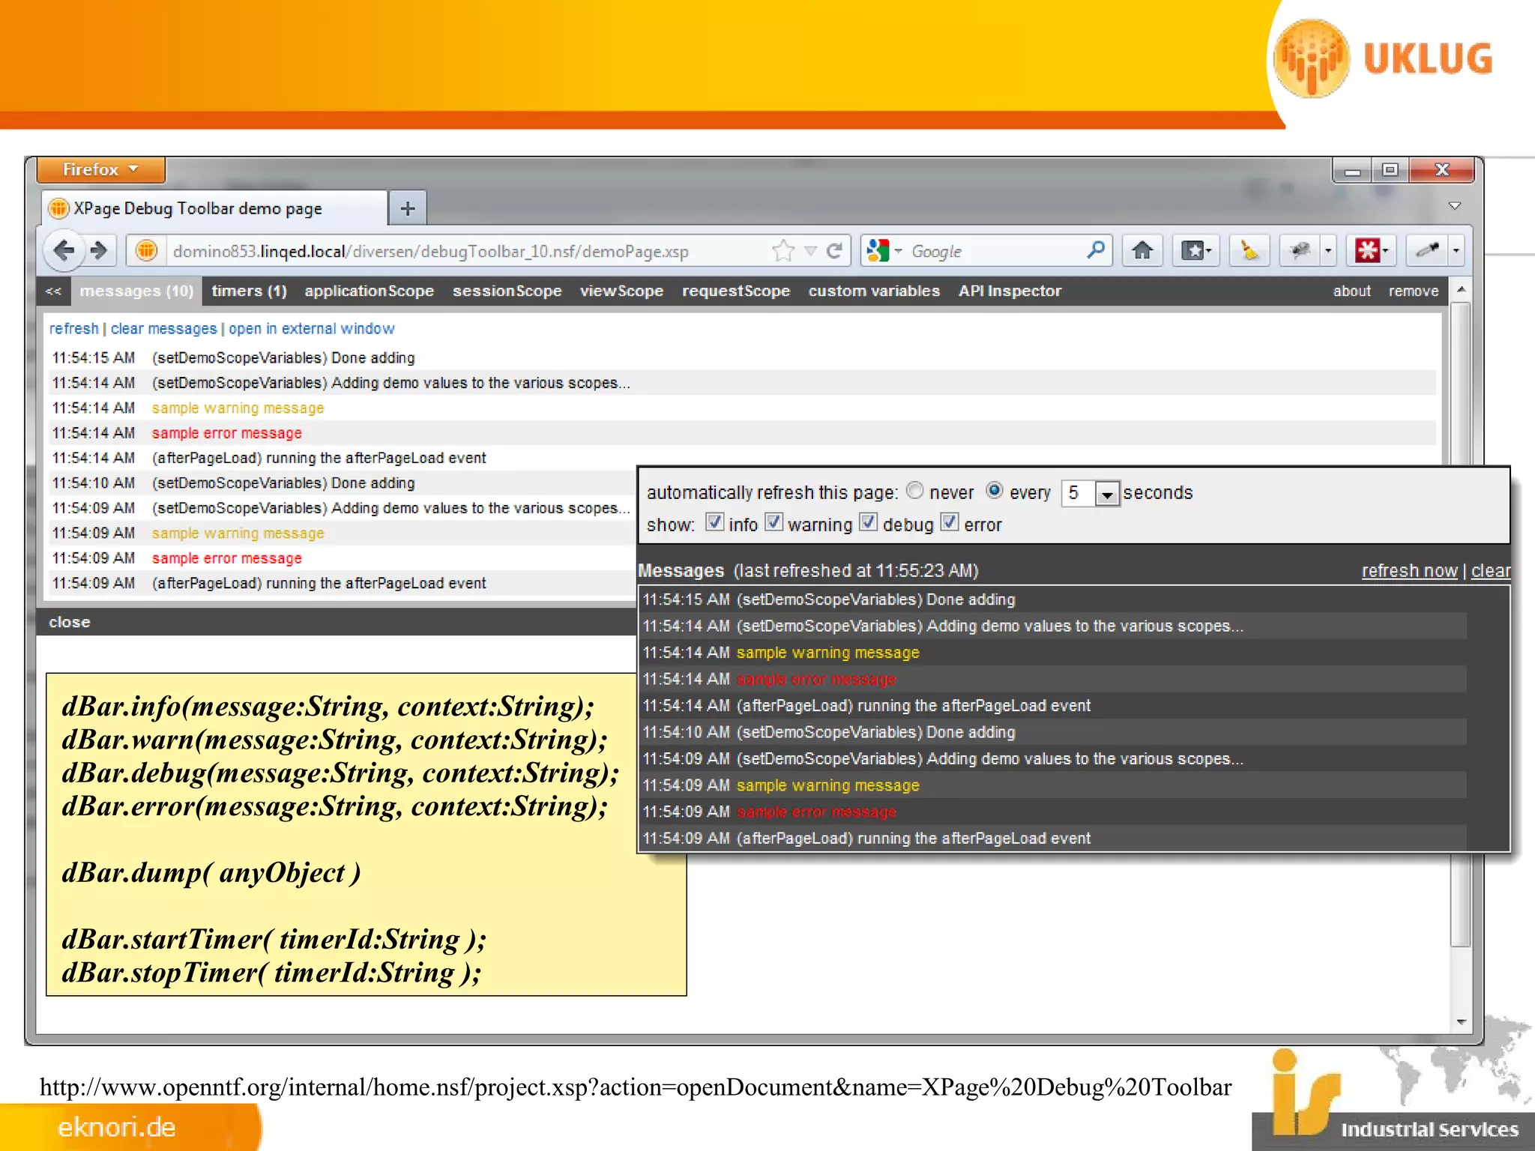
Task: Open the requestScope tab
Action: [735, 291]
